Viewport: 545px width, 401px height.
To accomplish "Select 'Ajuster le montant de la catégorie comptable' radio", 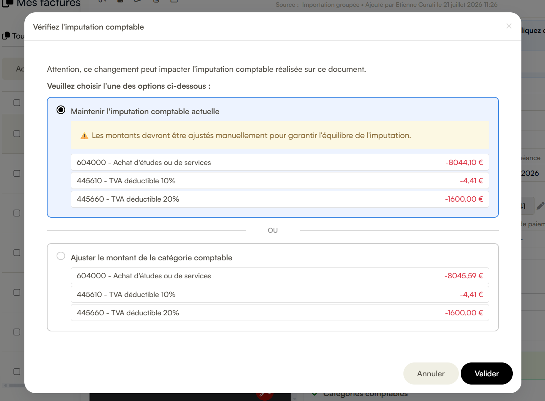I will [61, 256].
